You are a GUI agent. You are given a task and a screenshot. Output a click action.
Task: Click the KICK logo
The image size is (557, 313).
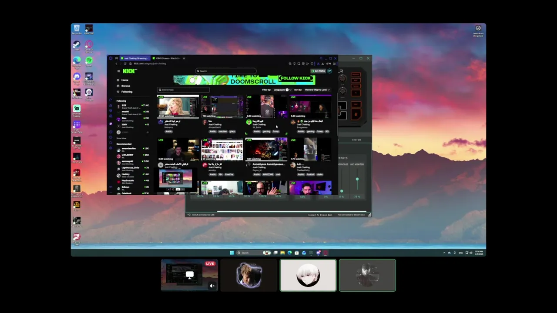point(129,71)
